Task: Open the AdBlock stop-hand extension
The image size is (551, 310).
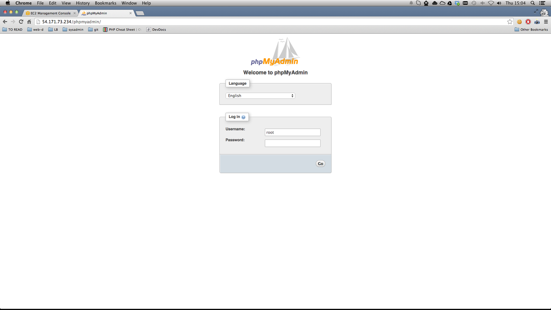Action: point(528,22)
